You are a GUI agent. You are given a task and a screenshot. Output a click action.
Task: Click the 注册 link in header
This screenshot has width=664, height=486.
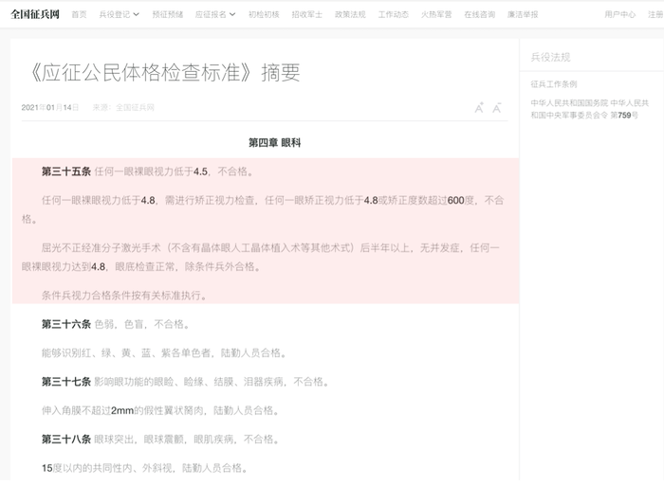click(x=655, y=14)
